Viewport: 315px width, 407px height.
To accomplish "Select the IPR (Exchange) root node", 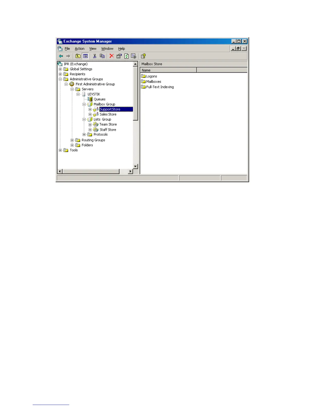I will (x=76, y=64).
